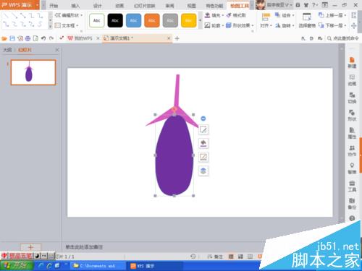Close the 演示文稿1 document tab

click(169, 38)
